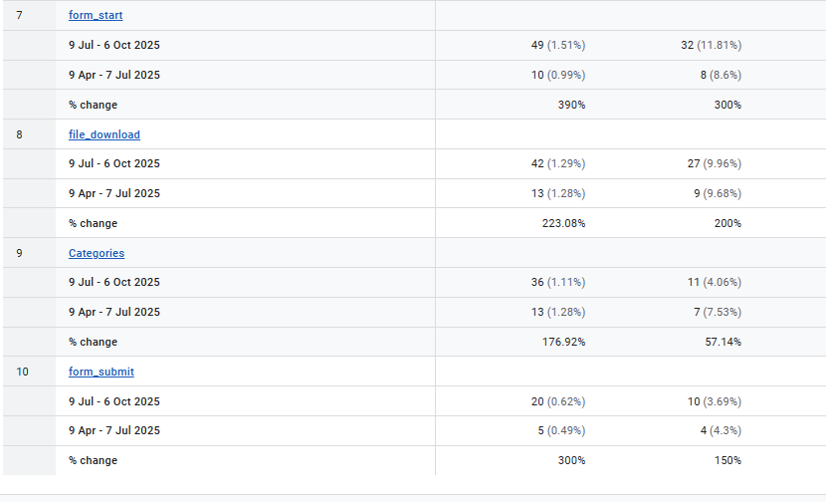This screenshot has width=826, height=502.
Task: Click the 176.92% change value
Action: pyautogui.click(x=562, y=342)
